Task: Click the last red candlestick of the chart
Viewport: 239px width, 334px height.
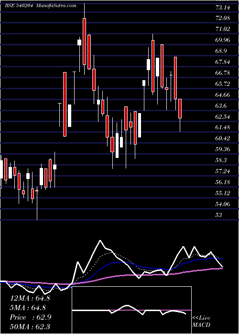Action: [180, 108]
